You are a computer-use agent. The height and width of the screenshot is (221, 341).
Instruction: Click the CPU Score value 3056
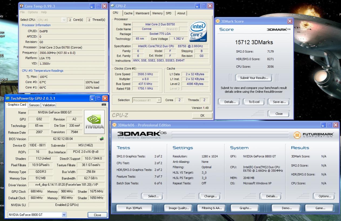click(x=271, y=67)
